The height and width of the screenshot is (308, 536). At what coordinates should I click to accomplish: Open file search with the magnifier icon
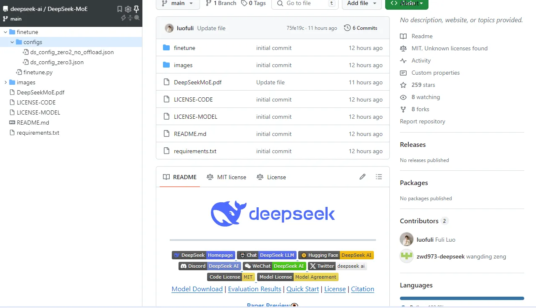tap(137, 17)
